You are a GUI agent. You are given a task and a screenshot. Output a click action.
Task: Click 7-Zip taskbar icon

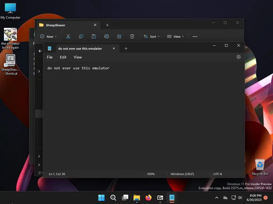[160, 198]
